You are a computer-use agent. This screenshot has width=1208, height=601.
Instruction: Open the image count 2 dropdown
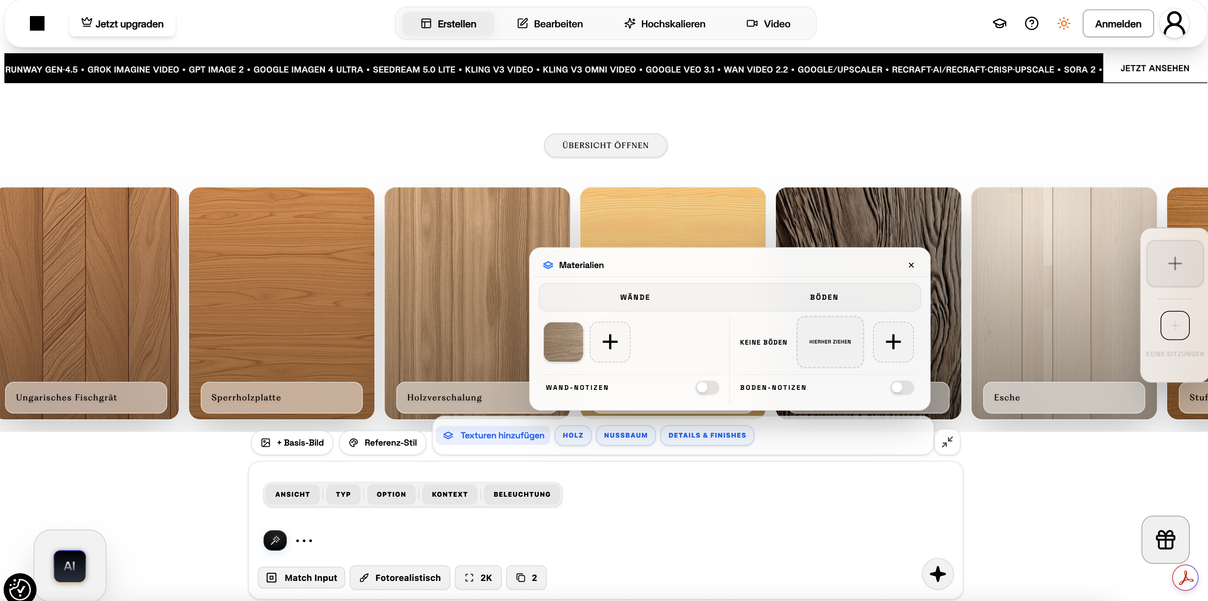pyautogui.click(x=526, y=578)
